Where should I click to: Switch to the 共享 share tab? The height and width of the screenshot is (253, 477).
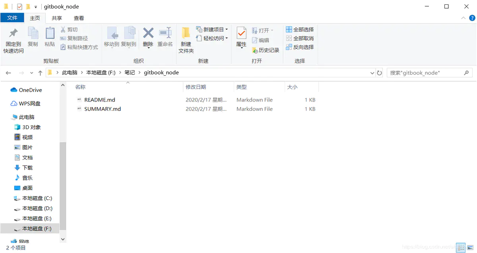tap(57, 18)
